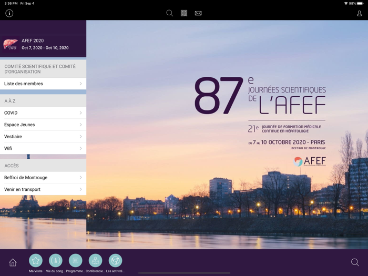Open Vie du congrès icon

coord(56,261)
